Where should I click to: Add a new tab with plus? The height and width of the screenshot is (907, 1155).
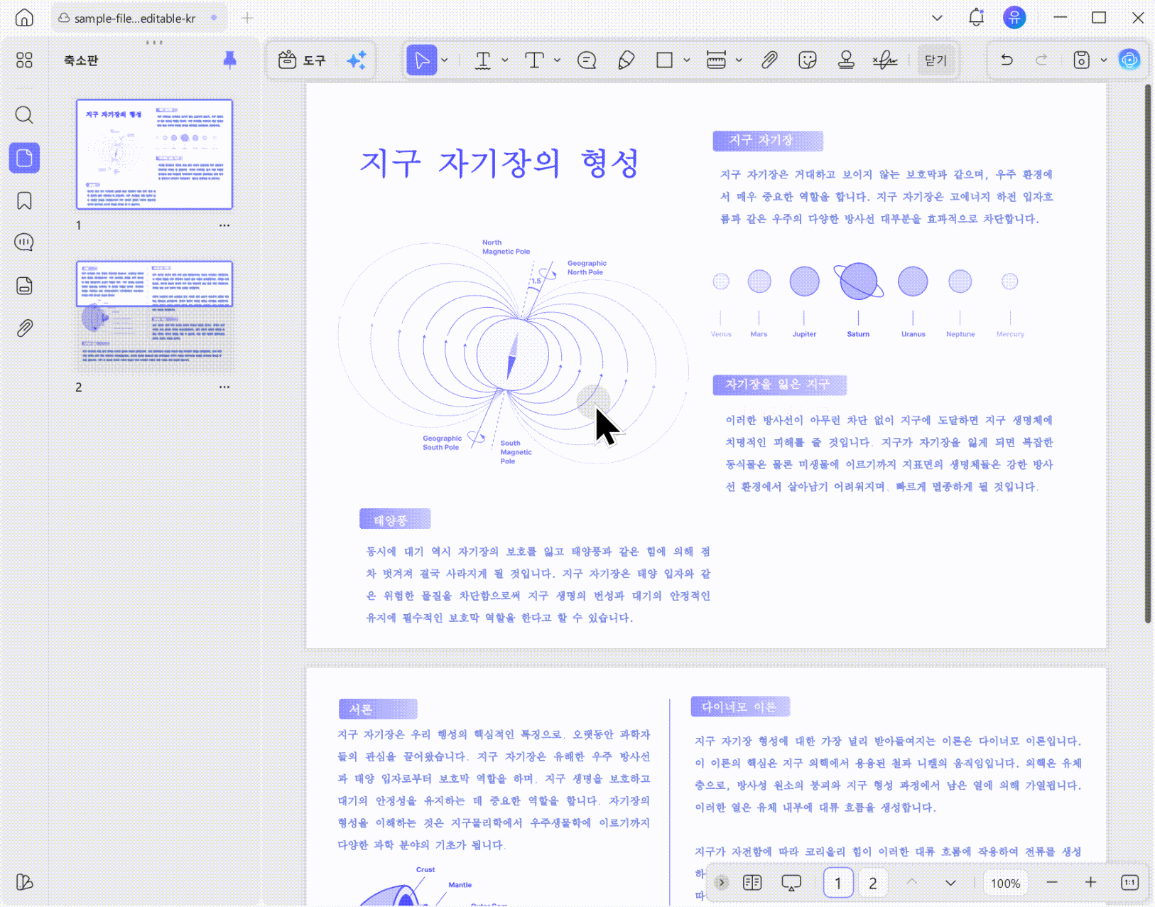247,18
